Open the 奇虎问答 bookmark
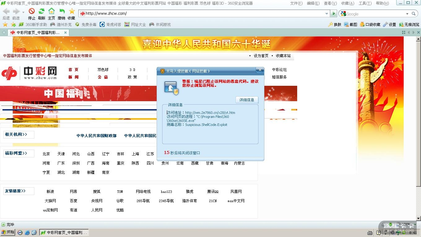 click(111, 24)
